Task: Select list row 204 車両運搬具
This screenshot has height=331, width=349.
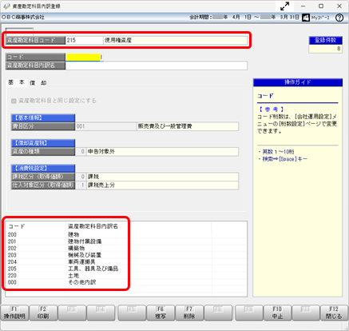Action: click(126, 262)
